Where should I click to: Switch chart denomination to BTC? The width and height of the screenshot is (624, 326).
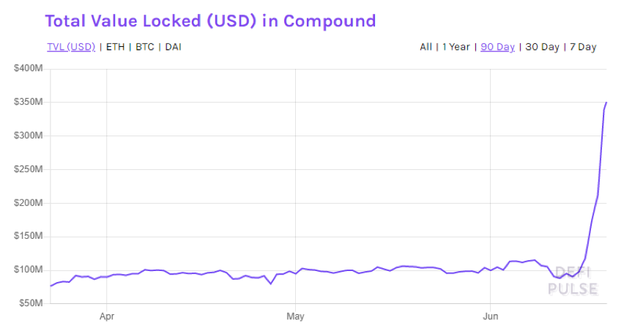pyautogui.click(x=145, y=47)
